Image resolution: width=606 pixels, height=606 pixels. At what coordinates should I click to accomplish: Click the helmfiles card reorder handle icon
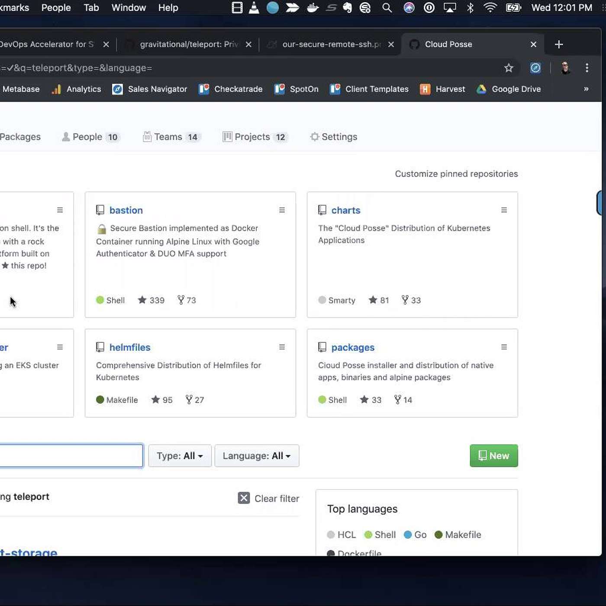(282, 347)
